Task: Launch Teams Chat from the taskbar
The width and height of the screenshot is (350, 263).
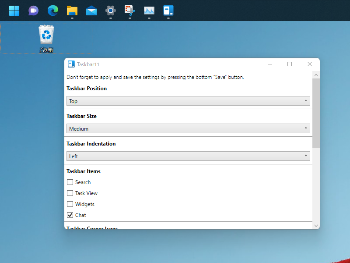Action: [x=33, y=11]
